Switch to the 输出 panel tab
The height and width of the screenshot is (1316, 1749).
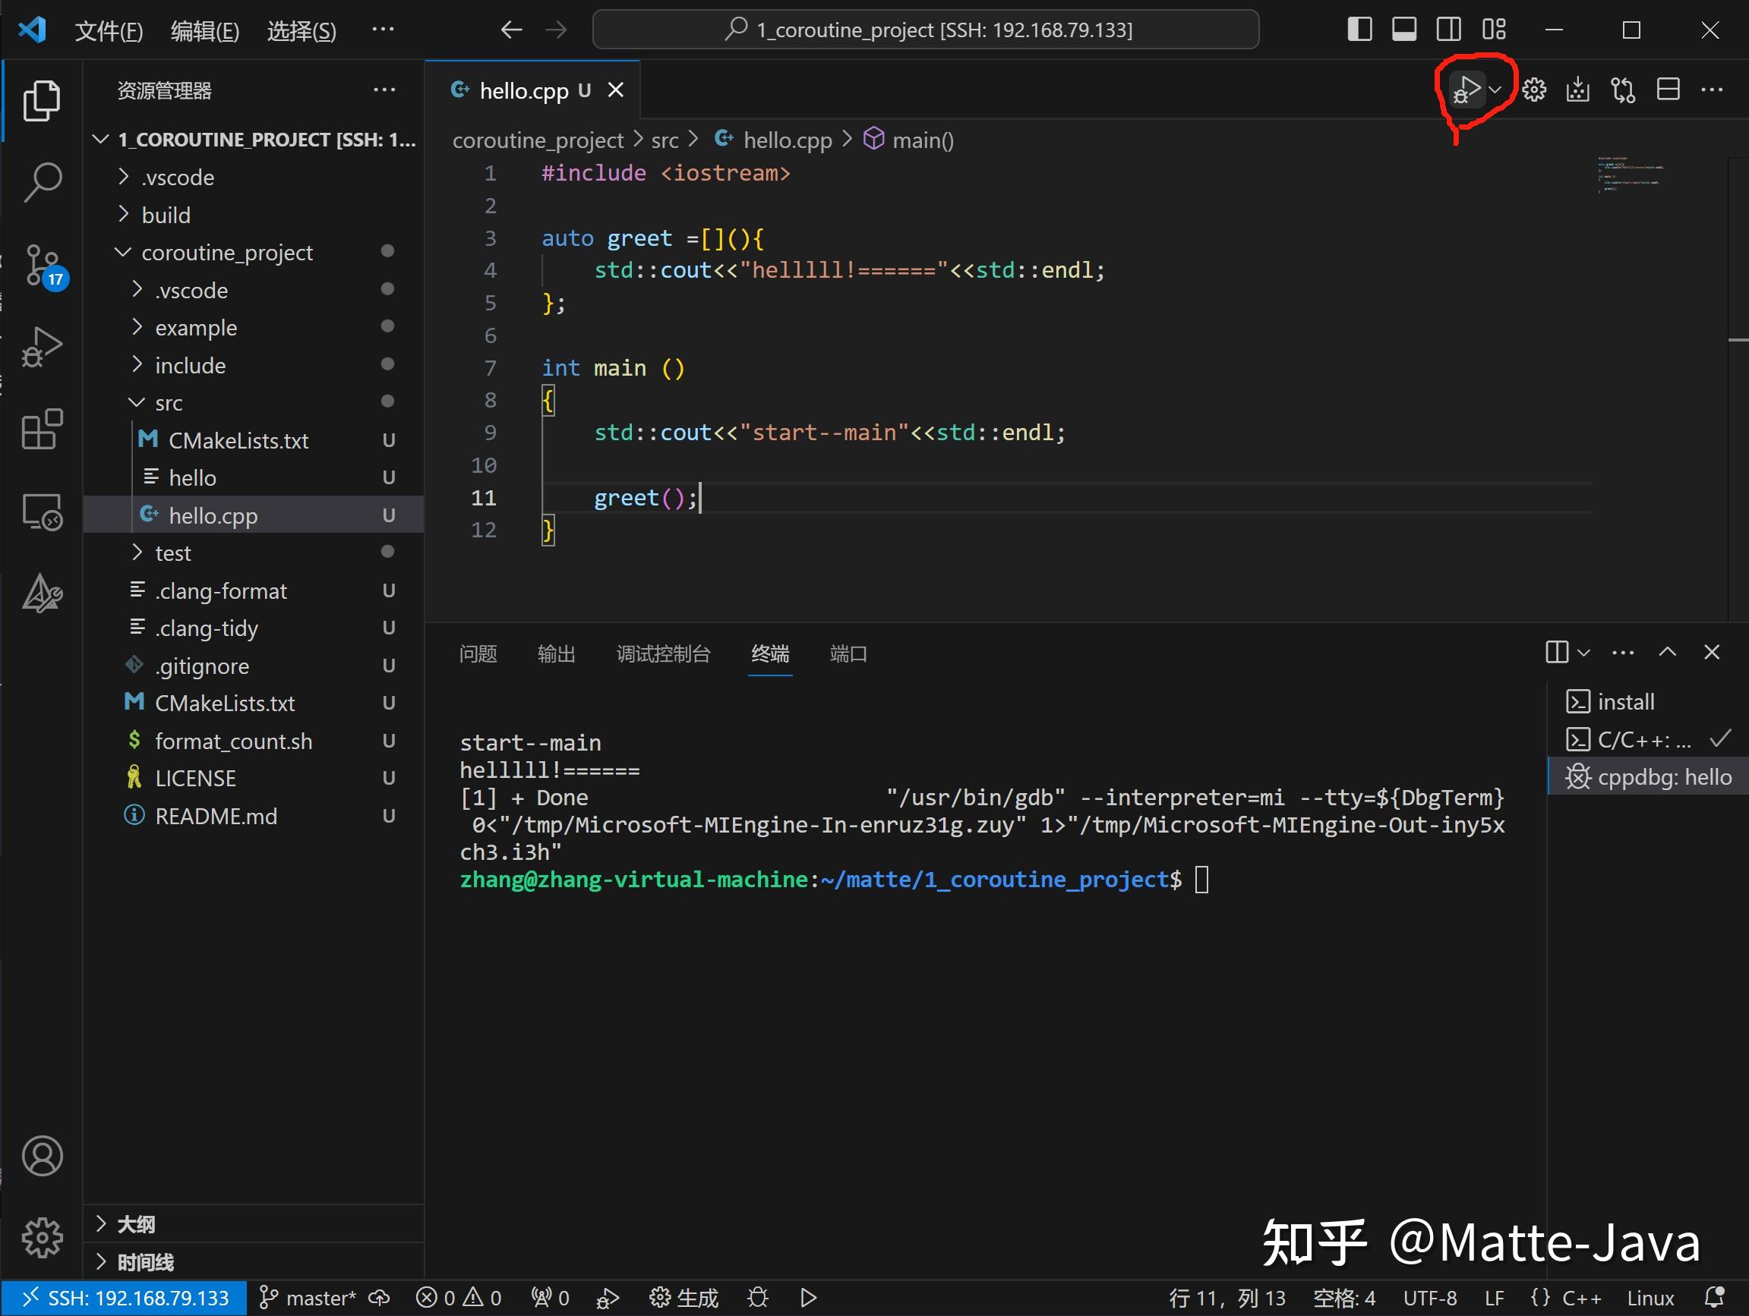[556, 653]
